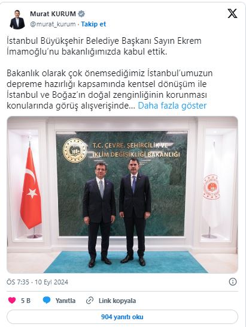Click the Turkish flag in the photo
The height and width of the screenshot is (327, 246).
[31, 188]
